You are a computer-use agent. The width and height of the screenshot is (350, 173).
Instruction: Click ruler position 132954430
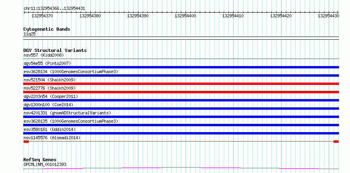[x=329, y=16]
